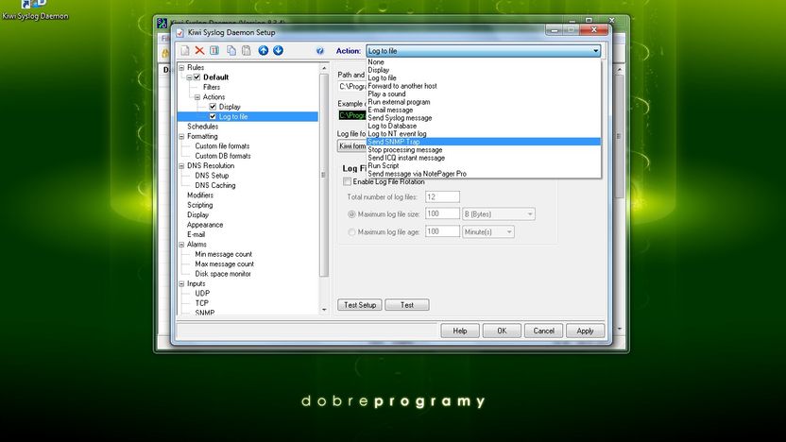Choose Forward to another host action

pyautogui.click(x=484, y=86)
